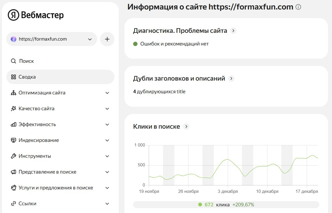Image resolution: width=332 pixels, height=213 pixels.
Task: Click the Yandex Webmaster logo icon
Action: (13, 15)
